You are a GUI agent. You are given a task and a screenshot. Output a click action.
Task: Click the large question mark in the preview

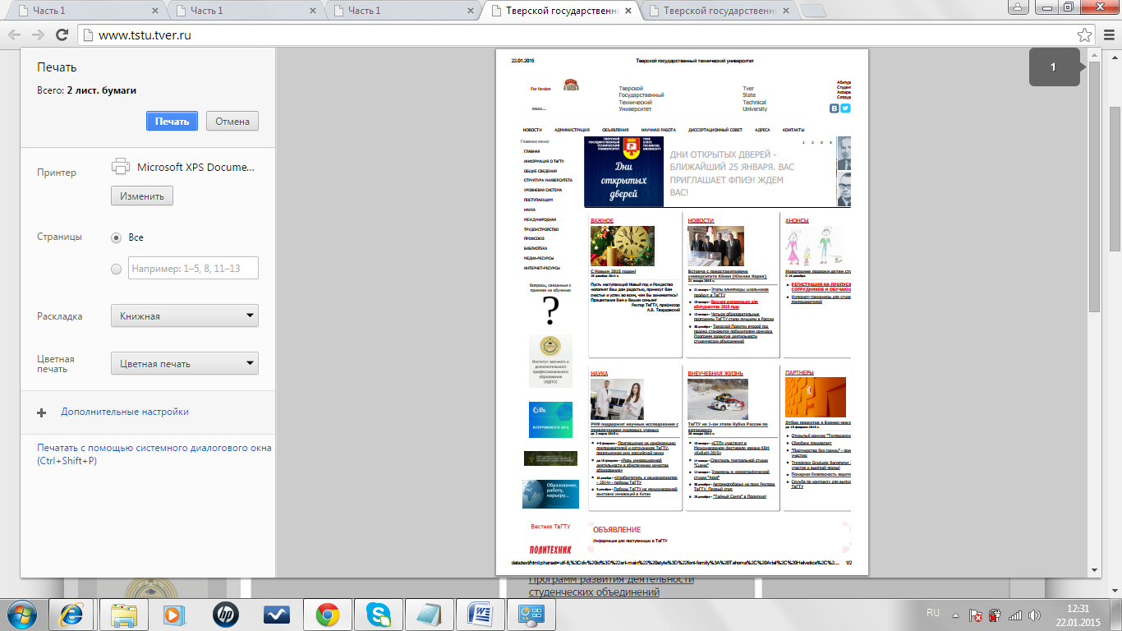point(551,311)
